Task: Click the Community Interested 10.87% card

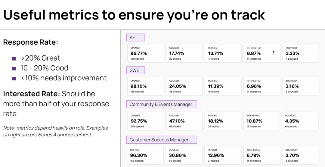Action: coord(262,121)
